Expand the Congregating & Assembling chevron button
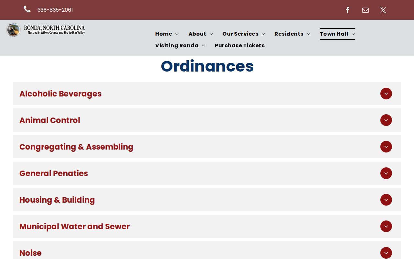The height and width of the screenshot is (259, 414). [386, 147]
